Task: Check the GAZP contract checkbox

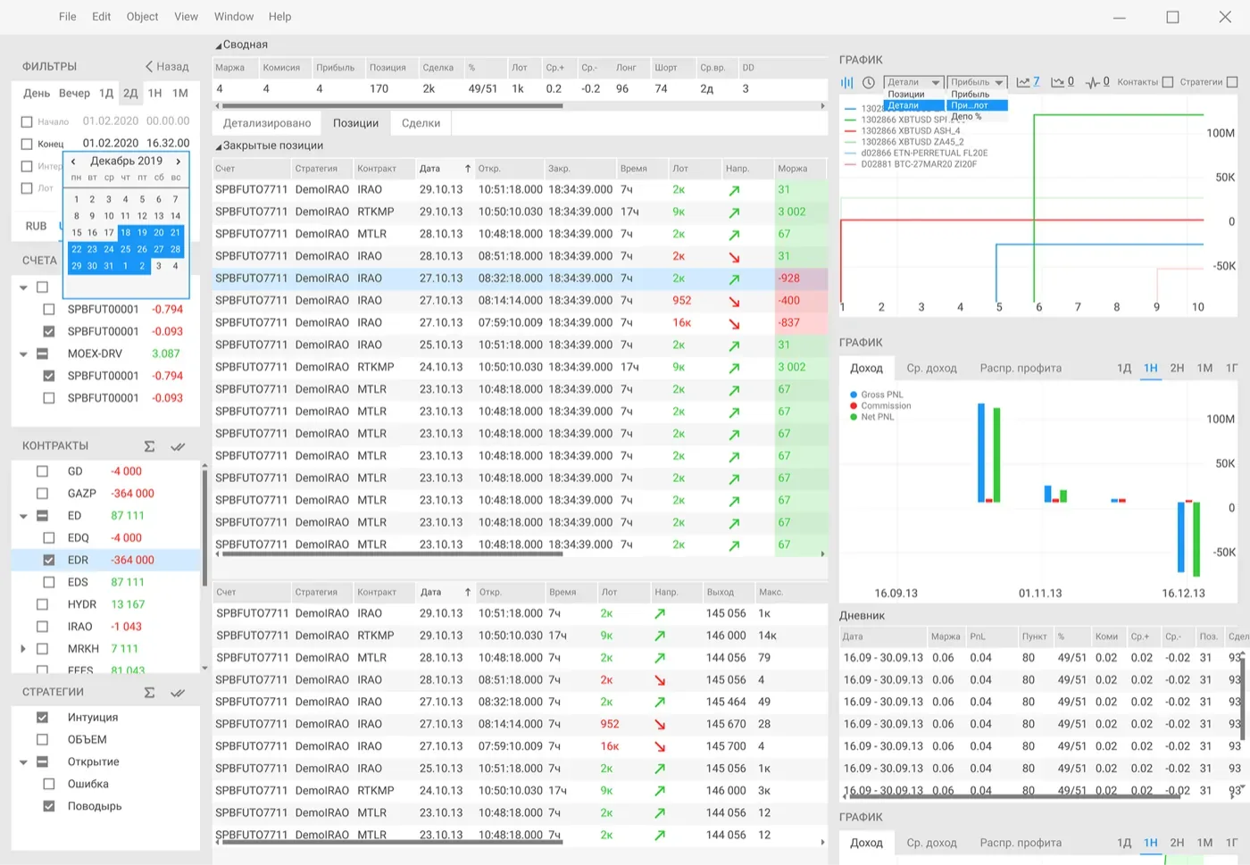Action: click(42, 494)
